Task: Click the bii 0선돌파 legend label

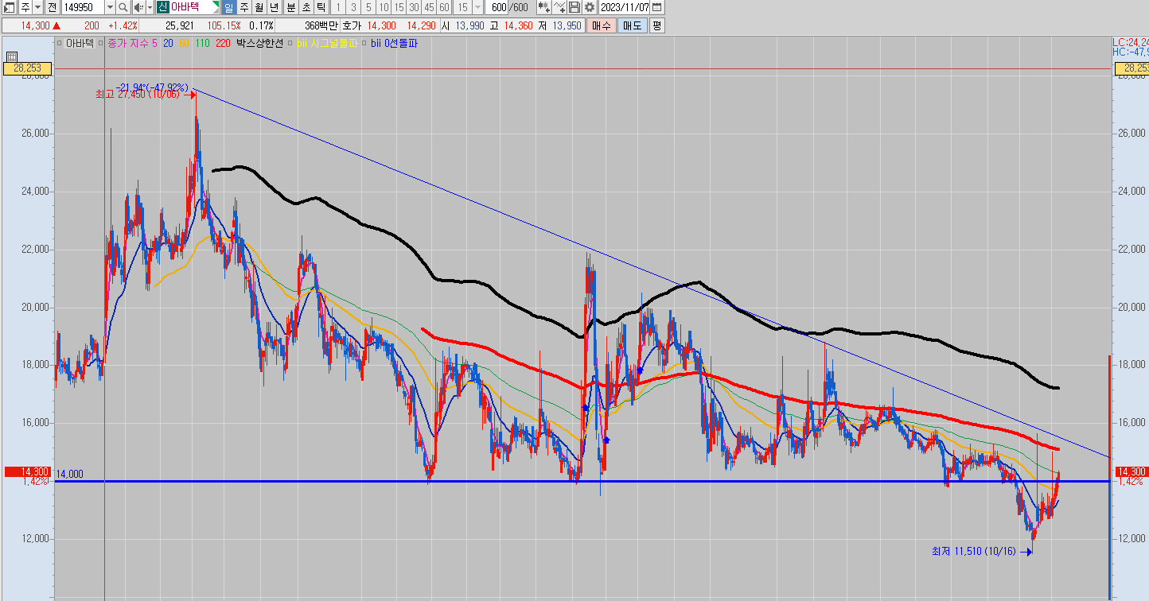Action: (x=395, y=44)
